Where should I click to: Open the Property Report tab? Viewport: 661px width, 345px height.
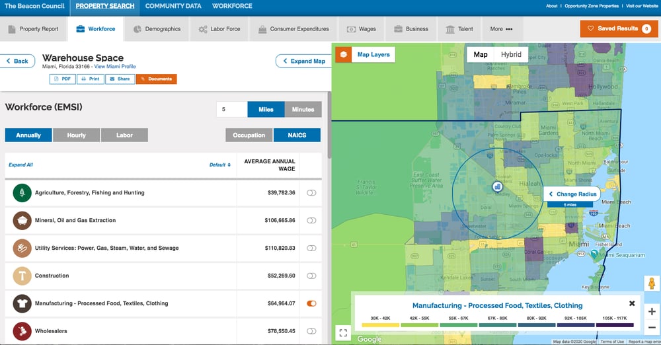[x=33, y=28]
